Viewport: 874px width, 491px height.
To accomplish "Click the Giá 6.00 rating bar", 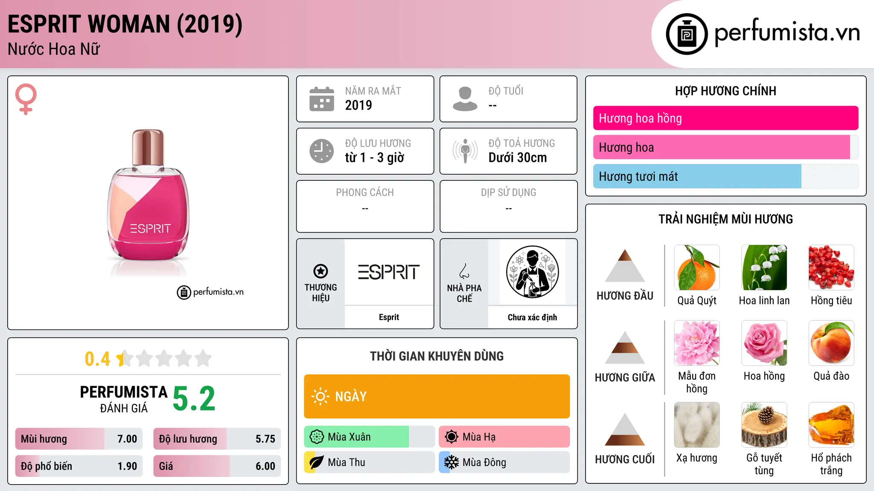I will [x=217, y=466].
